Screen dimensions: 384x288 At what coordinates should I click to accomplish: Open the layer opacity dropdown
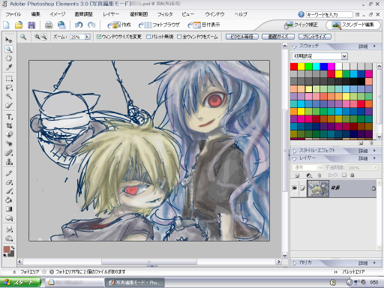click(375, 167)
